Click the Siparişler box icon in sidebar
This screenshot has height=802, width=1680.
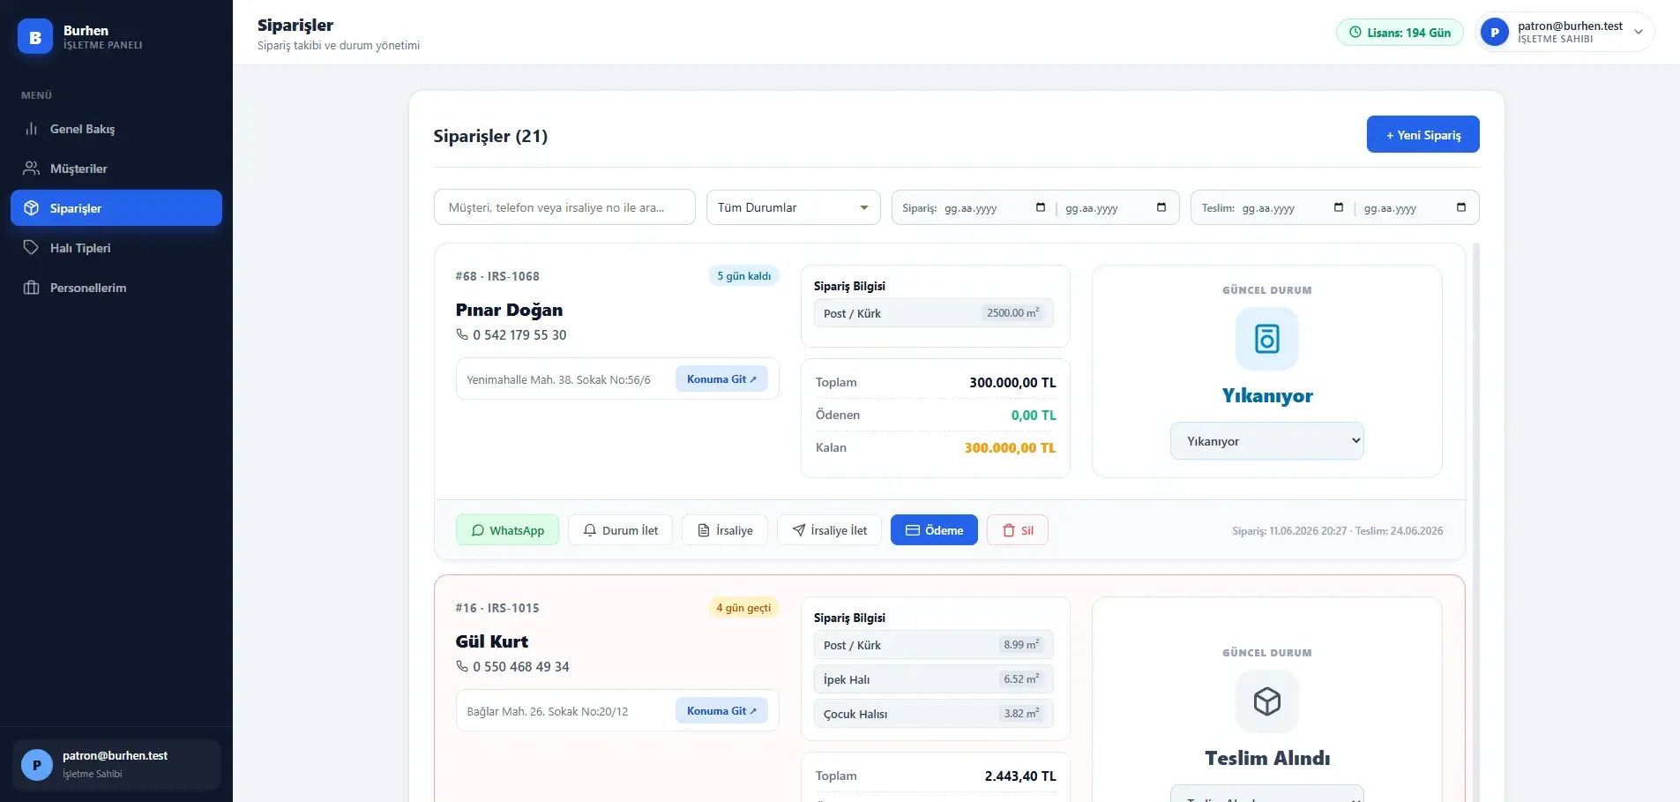point(31,208)
